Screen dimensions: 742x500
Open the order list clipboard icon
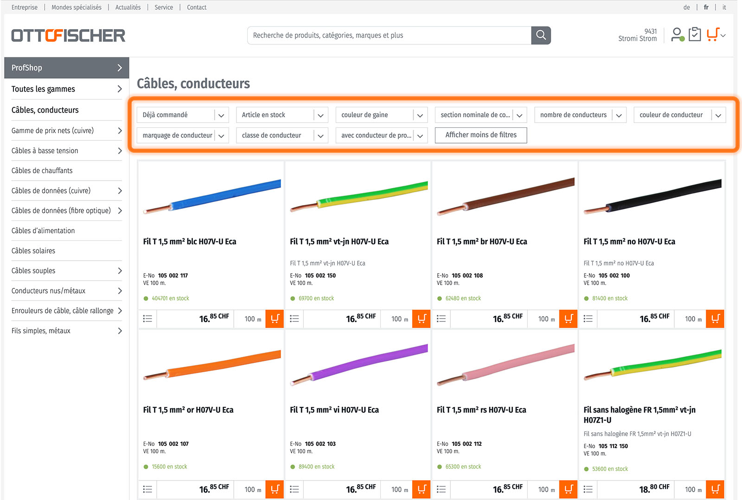(x=695, y=35)
